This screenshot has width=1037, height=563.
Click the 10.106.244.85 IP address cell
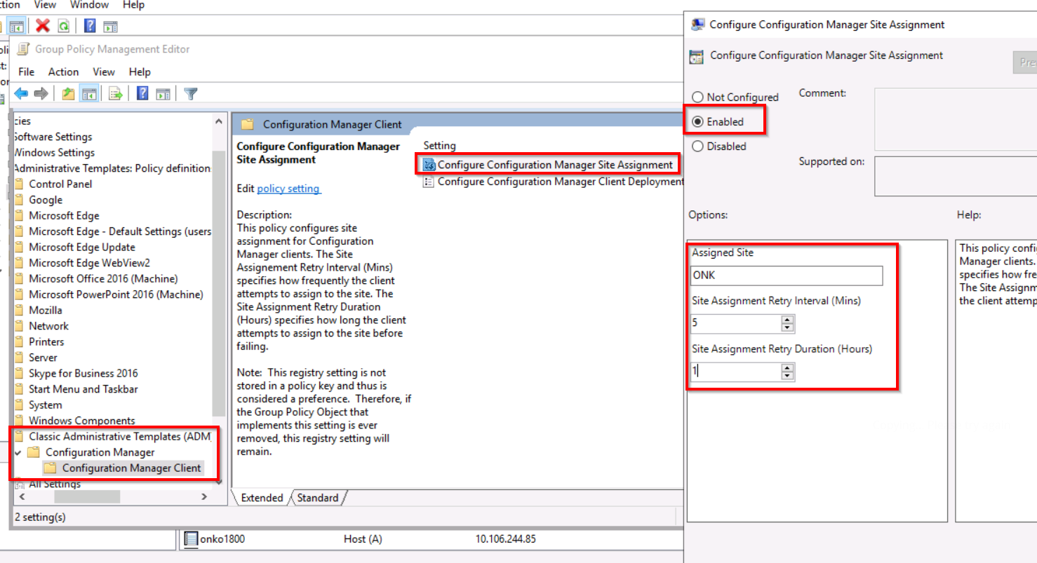(506, 539)
